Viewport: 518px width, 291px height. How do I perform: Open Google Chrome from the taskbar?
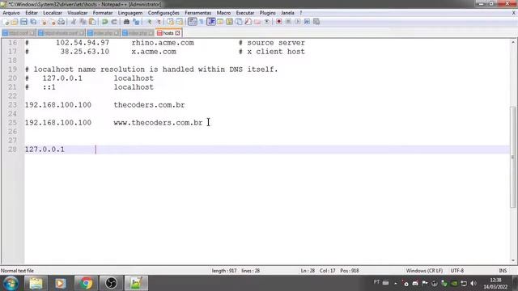pyautogui.click(x=86, y=283)
